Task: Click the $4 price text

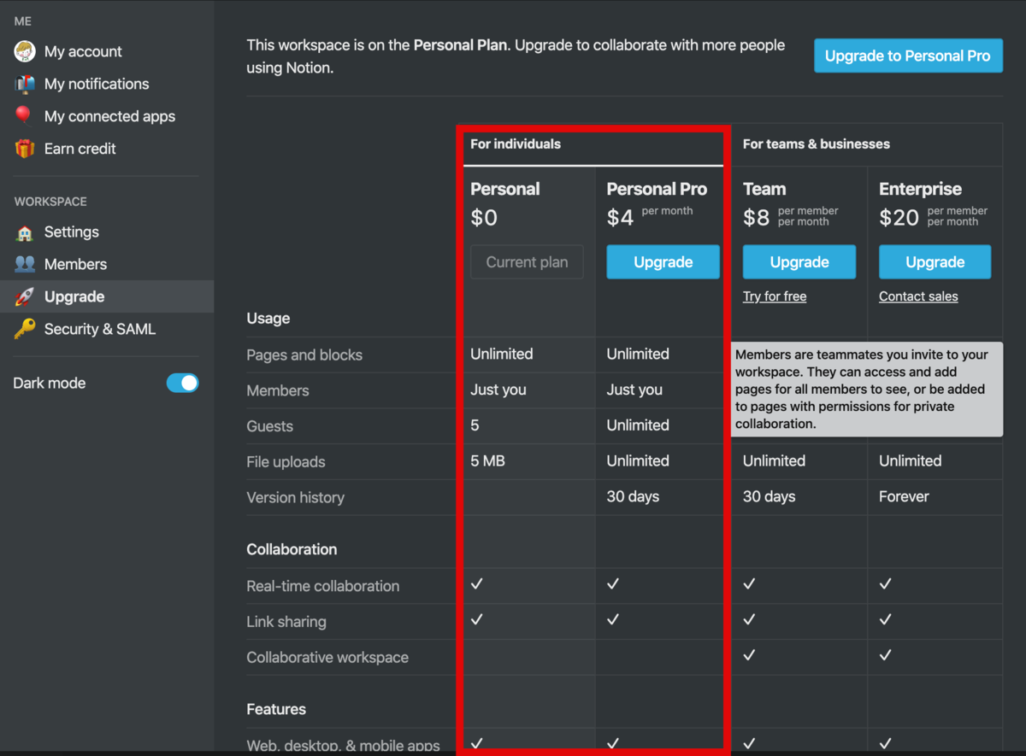Action: tap(620, 218)
